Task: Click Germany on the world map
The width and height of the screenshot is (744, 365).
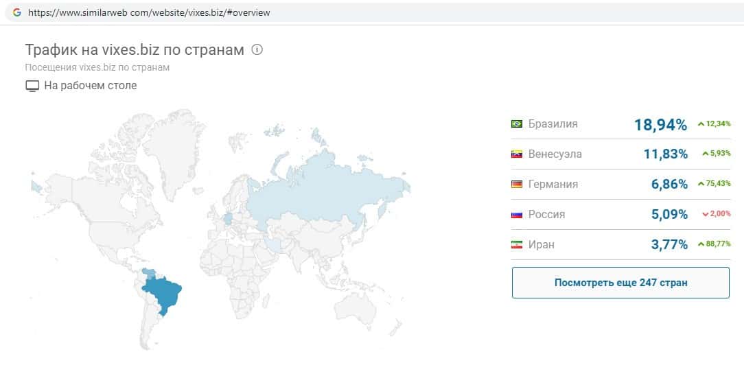Action: click(x=229, y=219)
